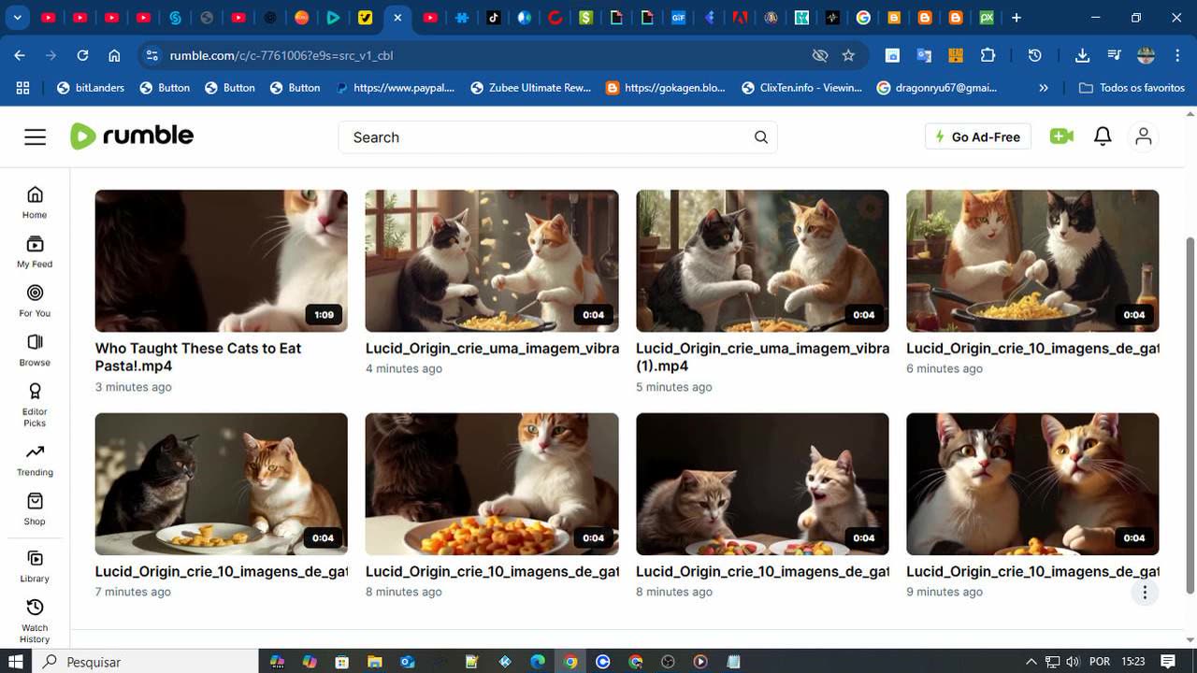Click the eye-slash tracking icon in address bar
The height and width of the screenshot is (673, 1197).
coord(820,55)
